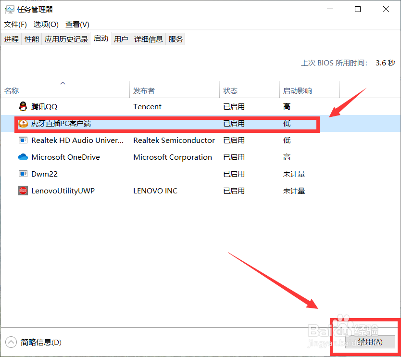Click the 简略信息(D) link
This screenshot has height=357, width=401.
point(41,342)
